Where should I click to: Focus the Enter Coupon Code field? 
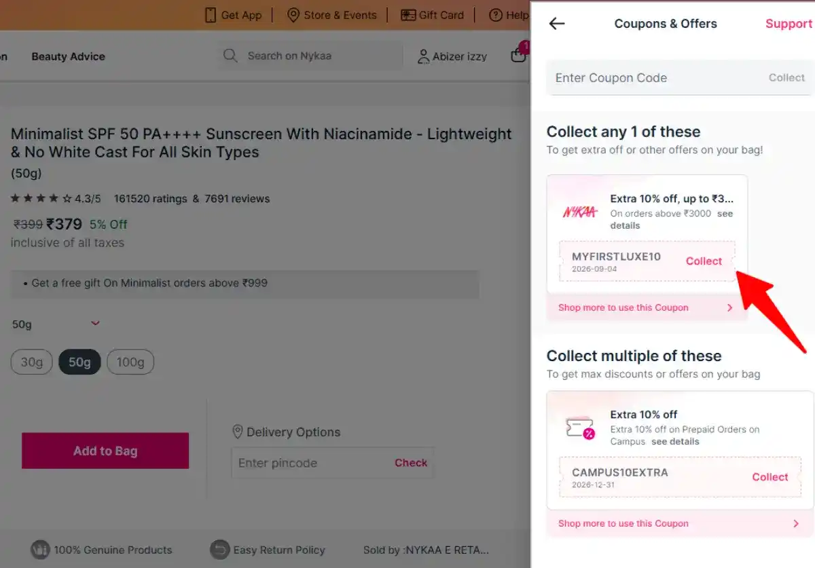(x=679, y=78)
